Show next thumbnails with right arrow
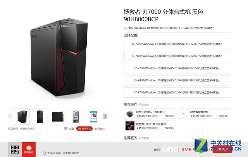248x157 pixels. click(x=105, y=116)
